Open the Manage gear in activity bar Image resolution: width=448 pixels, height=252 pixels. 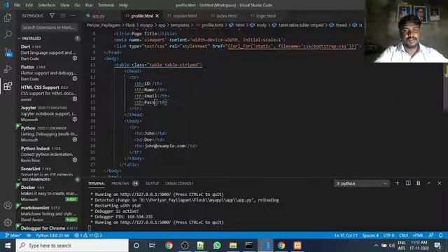click(8, 222)
